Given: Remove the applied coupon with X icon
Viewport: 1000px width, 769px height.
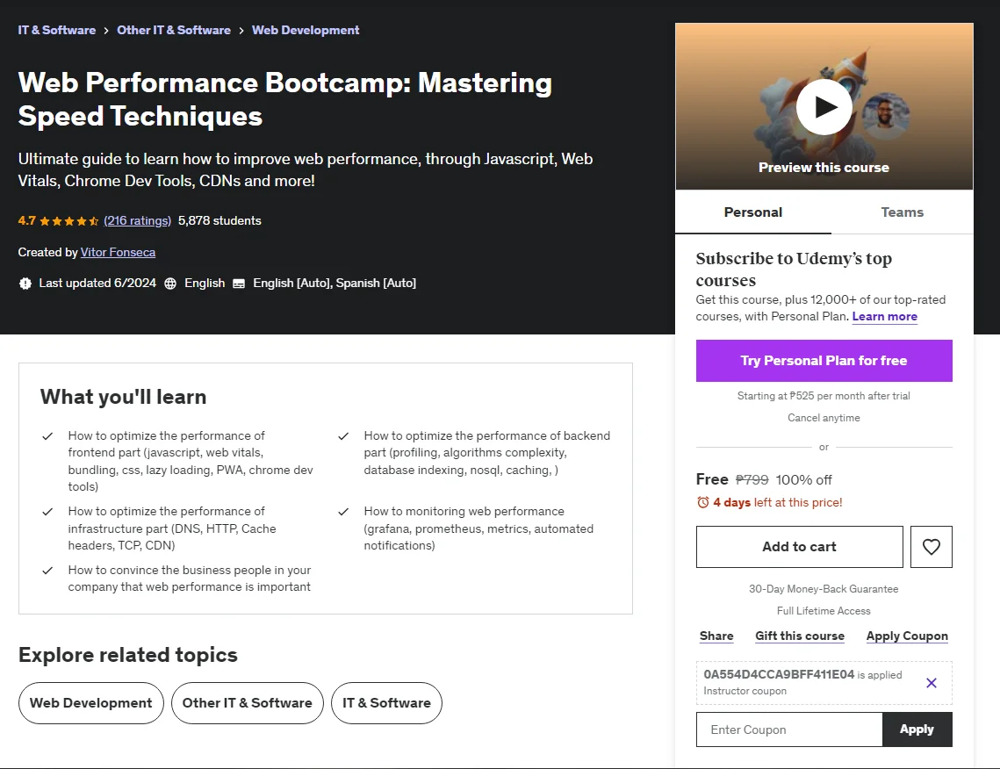Looking at the screenshot, I should tap(932, 683).
